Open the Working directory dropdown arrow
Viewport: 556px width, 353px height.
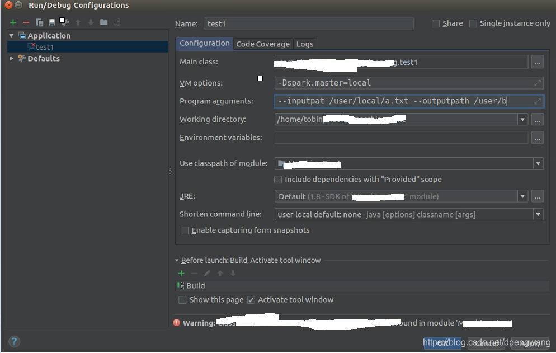coord(522,120)
